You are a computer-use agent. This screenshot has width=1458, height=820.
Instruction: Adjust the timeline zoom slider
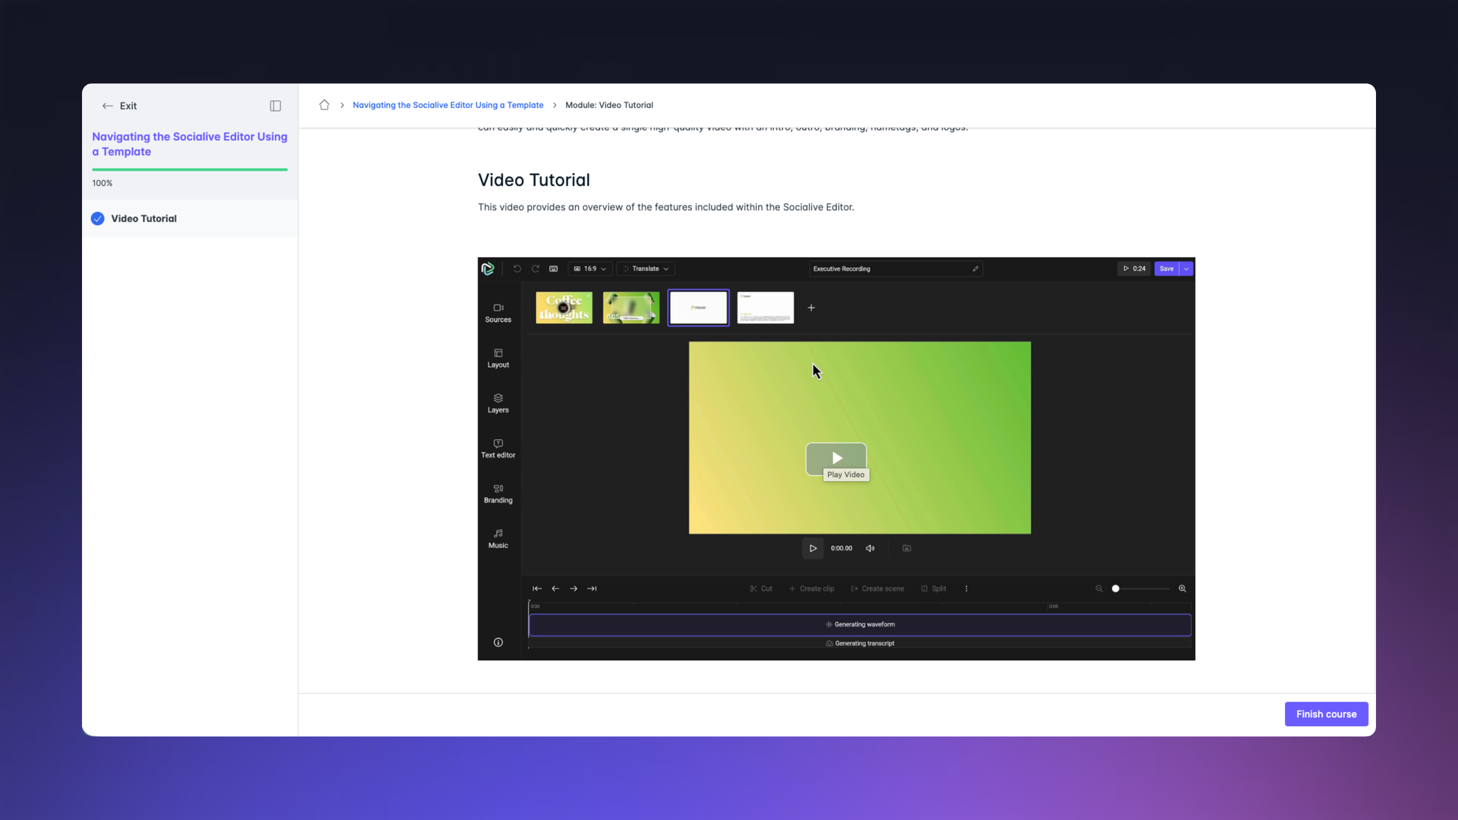[1115, 589]
